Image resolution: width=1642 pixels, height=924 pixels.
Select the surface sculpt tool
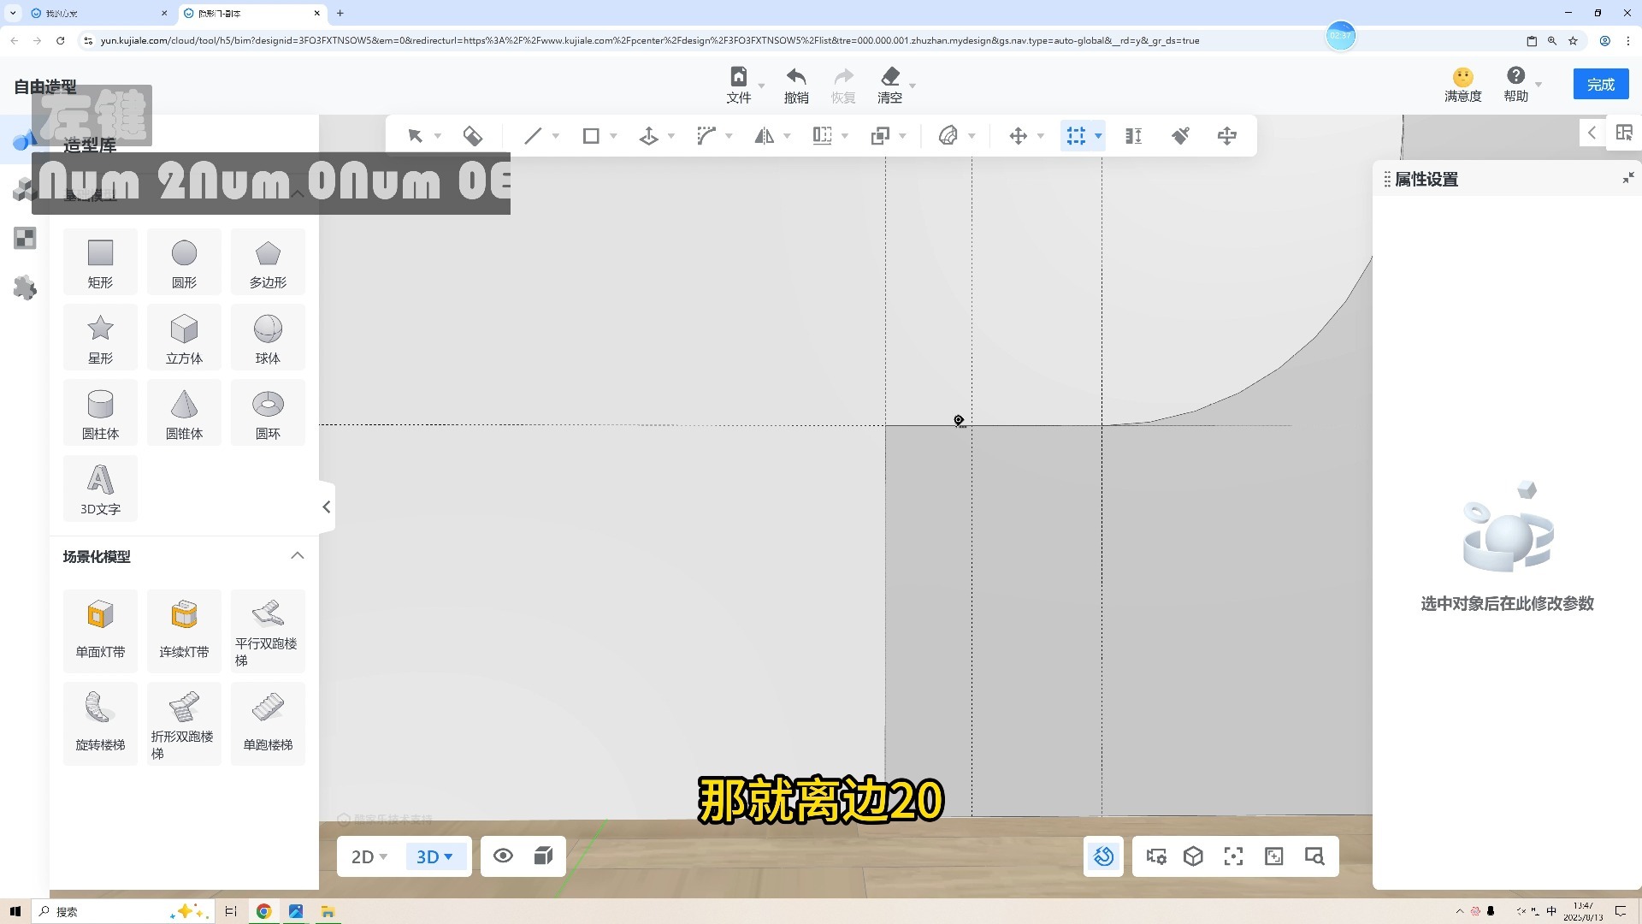click(x=948, y=136)
